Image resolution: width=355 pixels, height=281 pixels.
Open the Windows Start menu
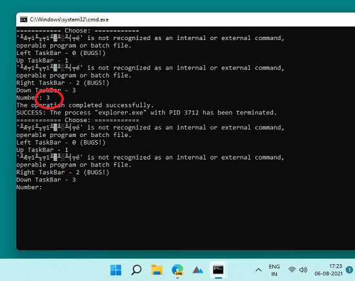116,270
